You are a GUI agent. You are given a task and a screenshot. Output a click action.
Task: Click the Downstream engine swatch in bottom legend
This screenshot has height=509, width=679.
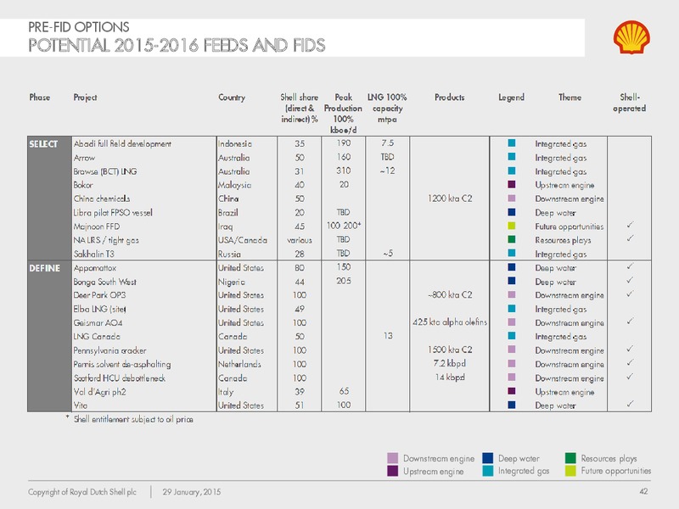coord(392,458)
